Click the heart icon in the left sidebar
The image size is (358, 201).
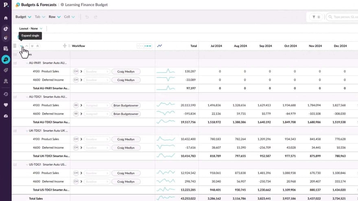6,105
